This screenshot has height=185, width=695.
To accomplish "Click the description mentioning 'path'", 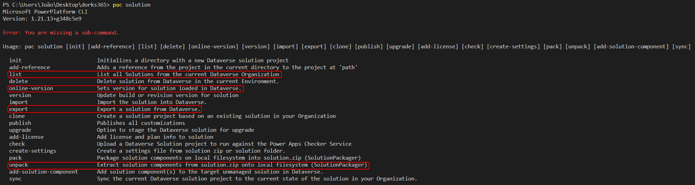I will 227,67.
